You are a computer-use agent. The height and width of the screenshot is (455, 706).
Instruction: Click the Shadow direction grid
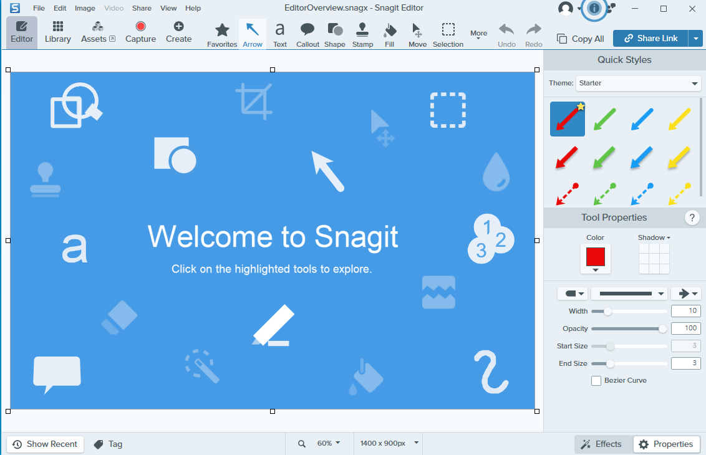[x=654, y=259]
